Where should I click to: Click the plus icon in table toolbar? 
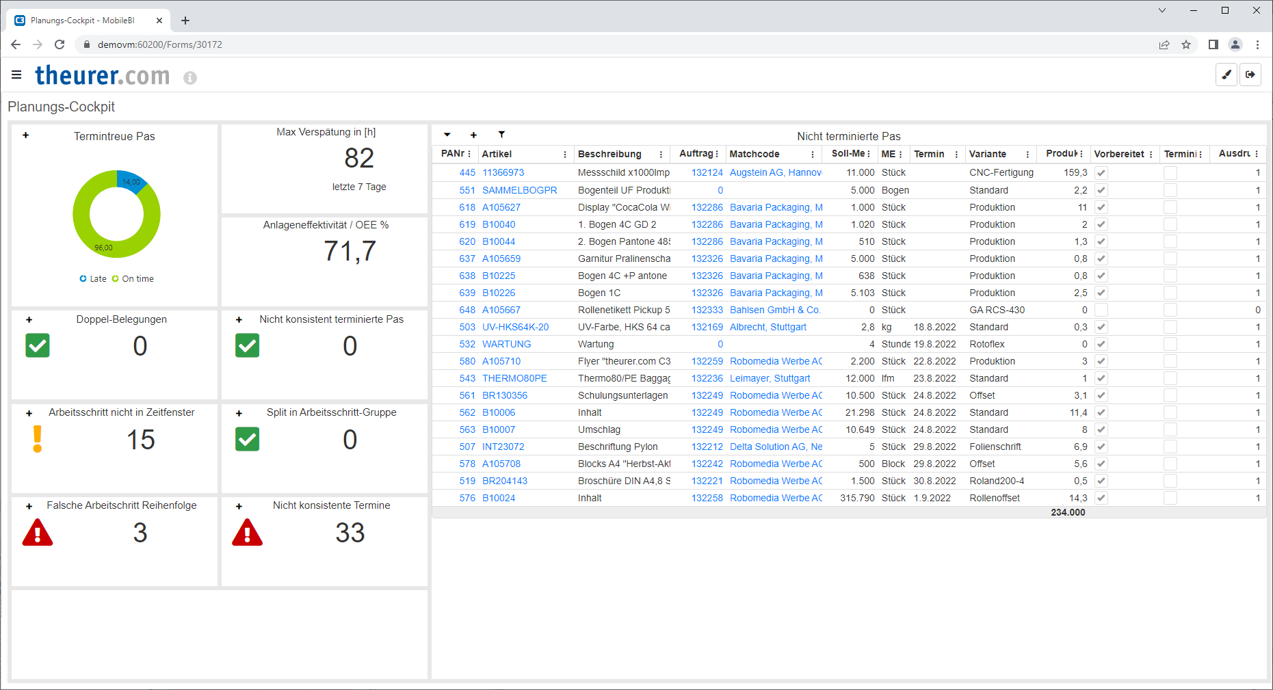tap(473, 135)
